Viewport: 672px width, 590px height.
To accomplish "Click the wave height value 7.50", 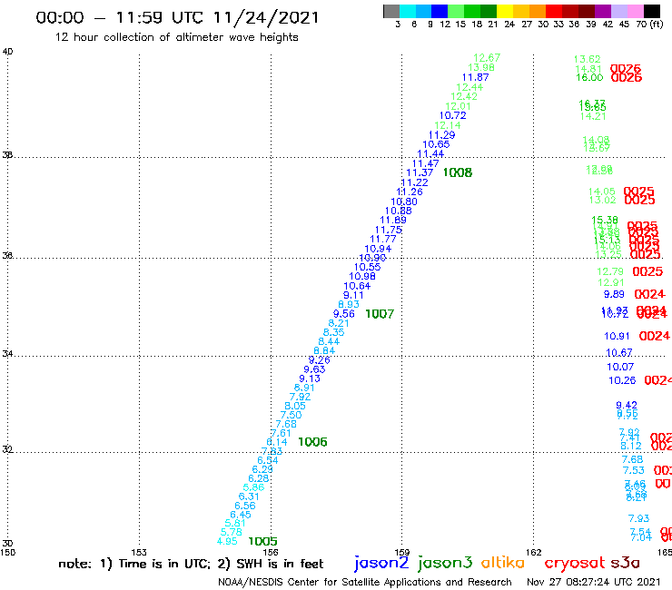I will pos(291,415).
